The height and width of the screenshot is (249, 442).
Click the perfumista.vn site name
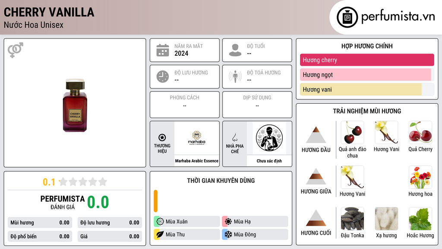click(x=398, y=17)
